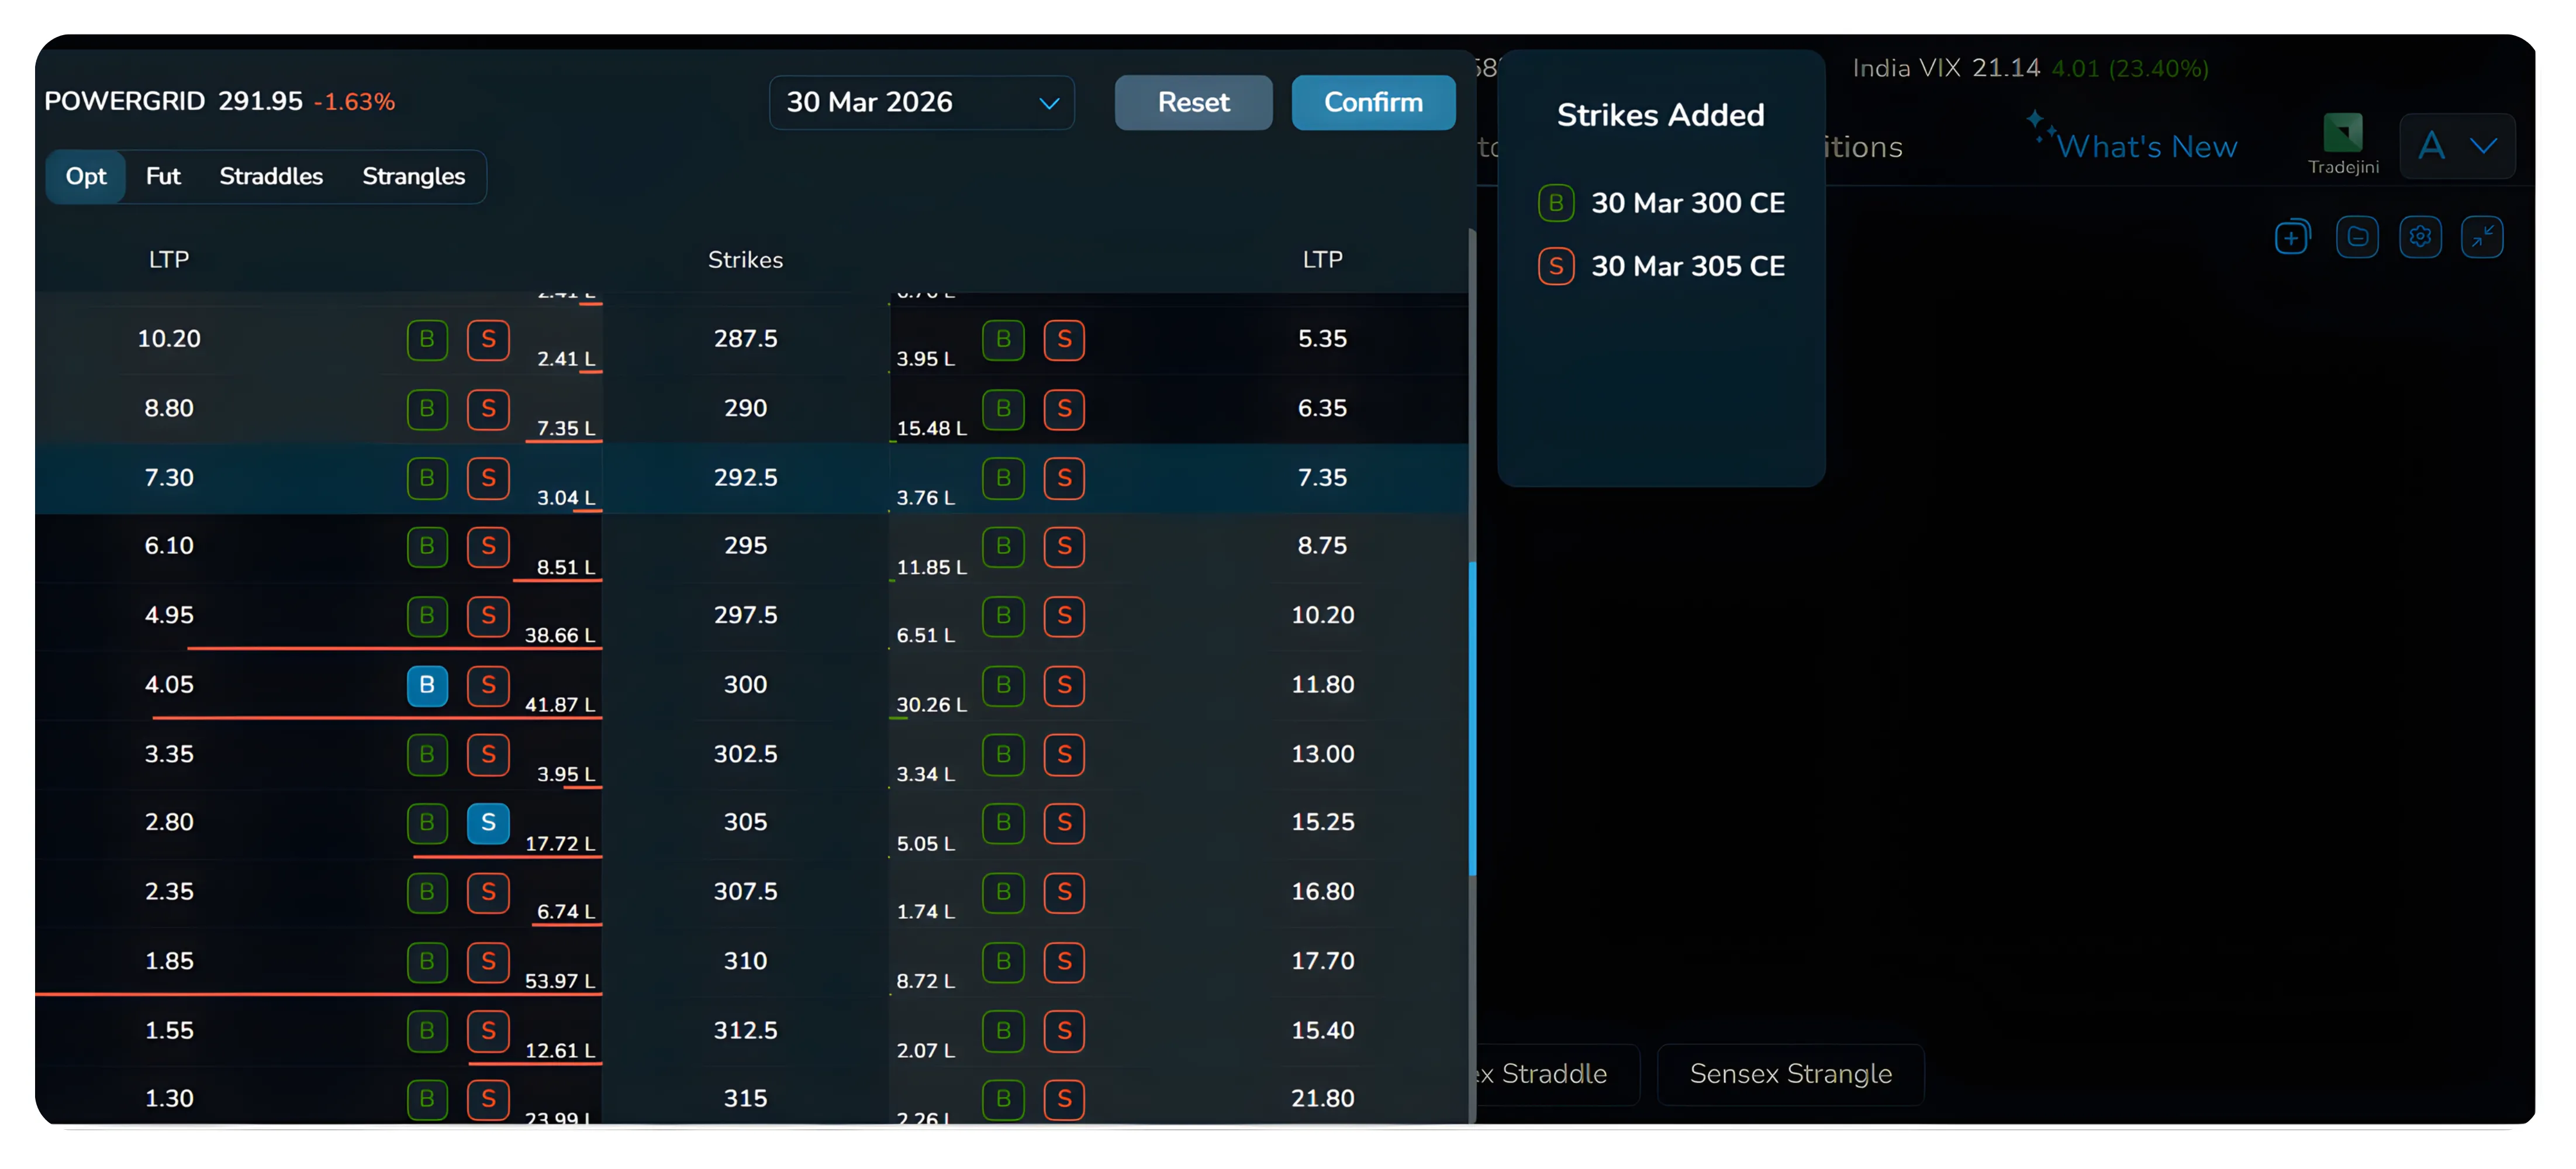Viewport: 2576px width, 1169px height.
Task: Open the folder icon near settings
Action: 2357,236
